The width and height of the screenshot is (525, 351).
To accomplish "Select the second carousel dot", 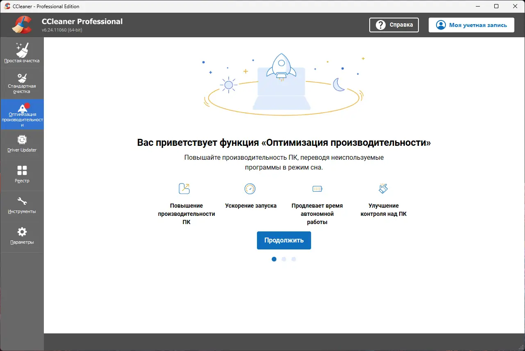I will (x=284, y=259).
